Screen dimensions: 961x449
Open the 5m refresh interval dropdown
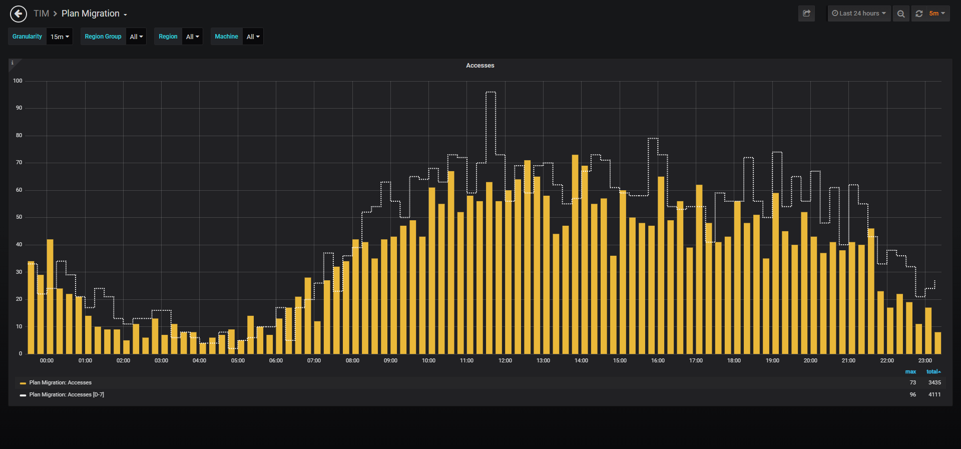click(937, 14)
